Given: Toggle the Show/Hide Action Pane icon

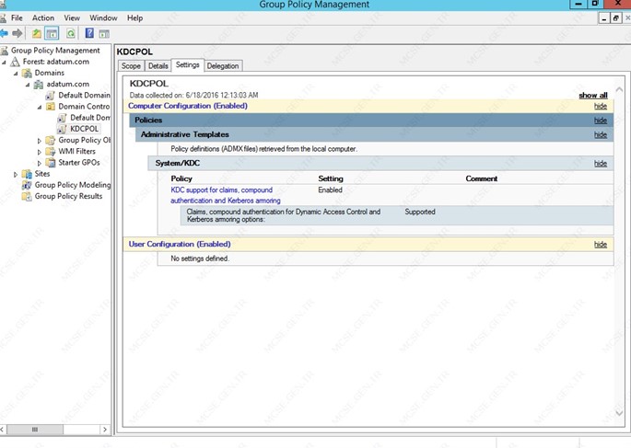Looking at the screenshot, I should pyautogui.click(x=104, y=34).
